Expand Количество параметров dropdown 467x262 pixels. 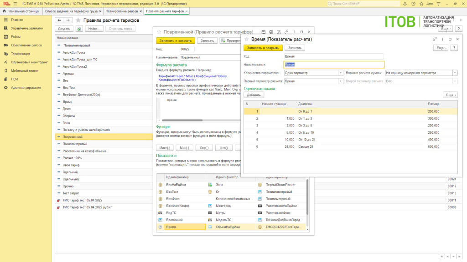[x=340, y=73]
